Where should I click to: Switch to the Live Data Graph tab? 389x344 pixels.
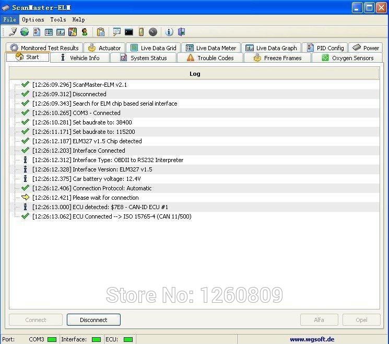[x=271, y=48]
